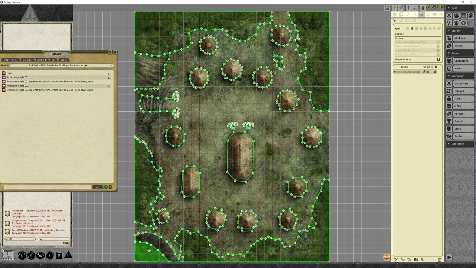
Task: Click the green add image button
Action: pyautogui.click(x=106, y=187)
